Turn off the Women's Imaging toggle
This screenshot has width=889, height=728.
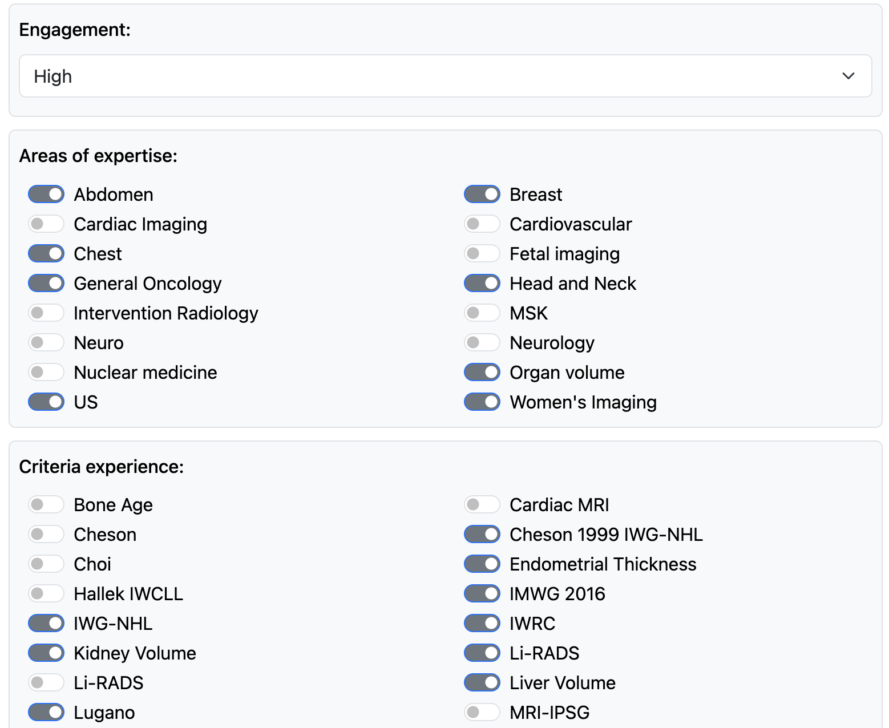tap(482, 402)
